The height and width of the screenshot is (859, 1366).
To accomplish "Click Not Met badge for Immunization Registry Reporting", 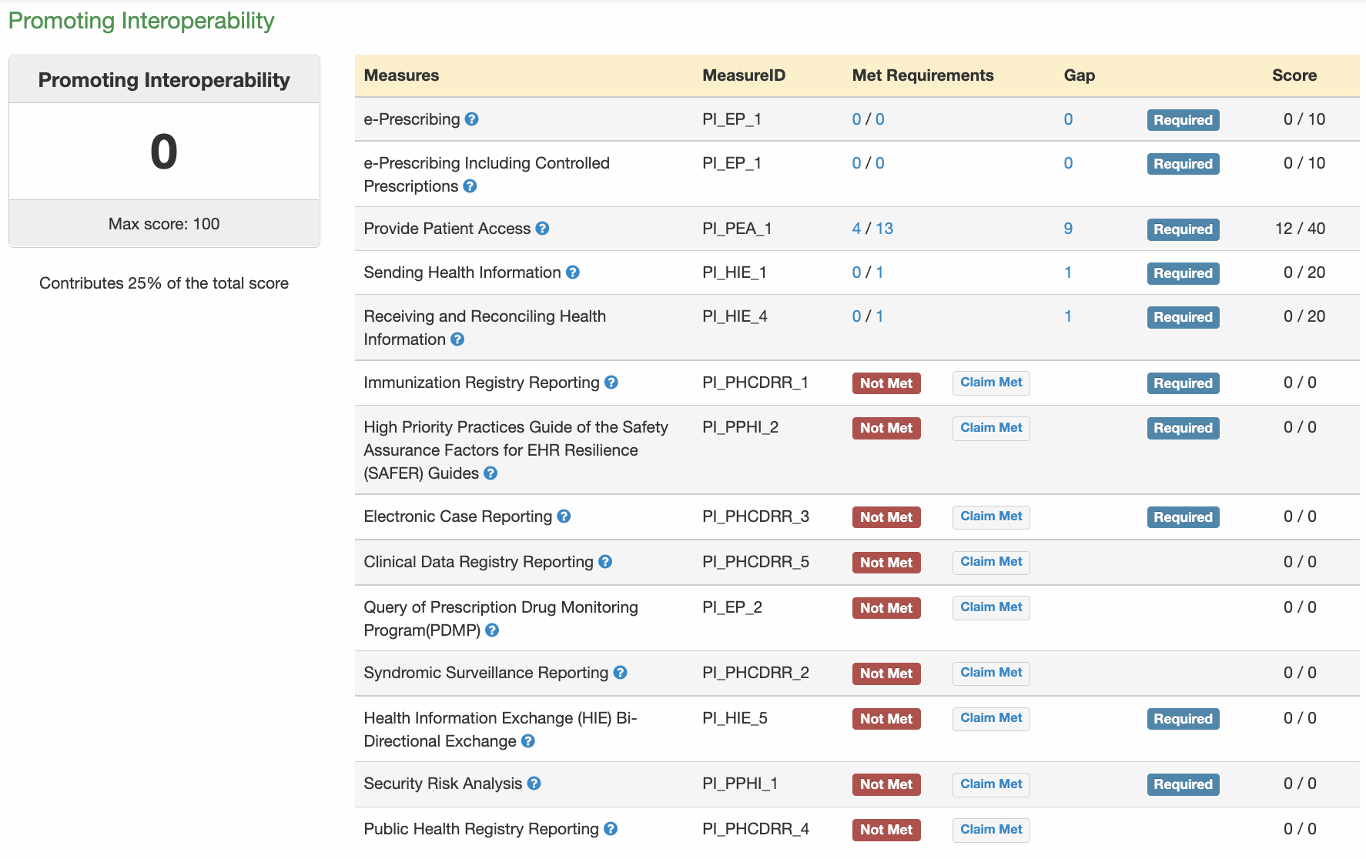I will tap(886, 383).
